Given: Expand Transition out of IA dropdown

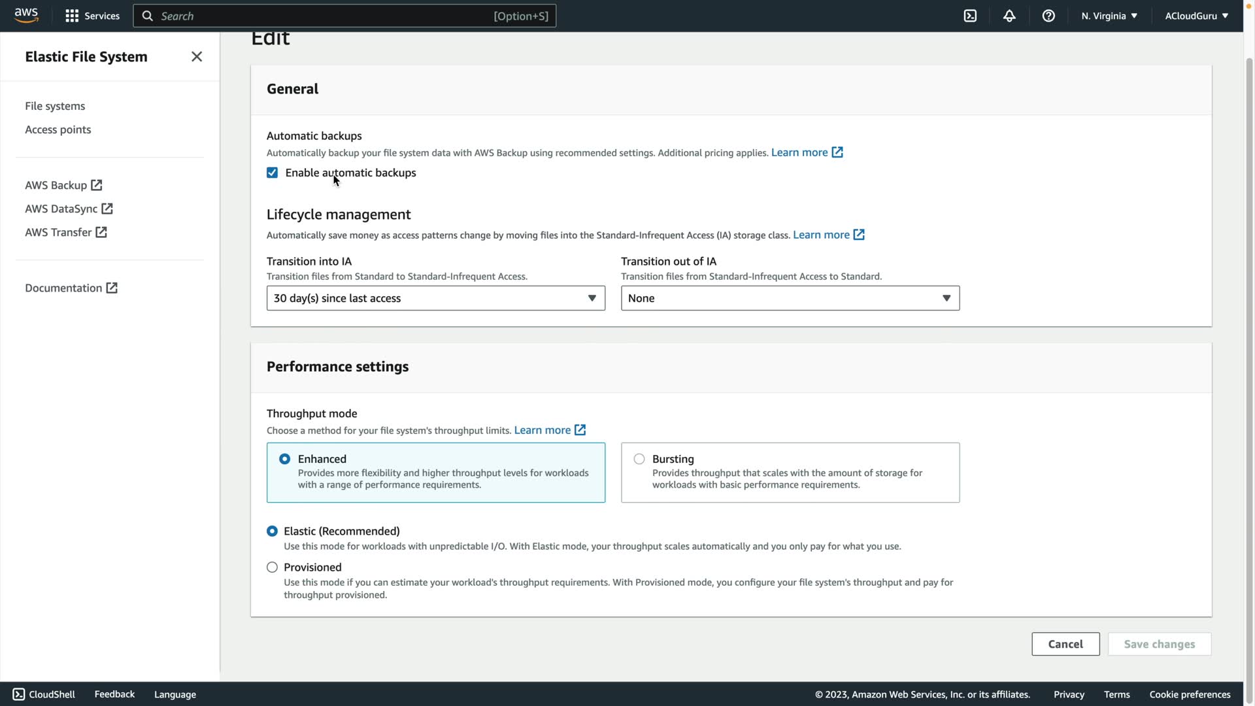Looking at the screenshot, I should [790, 298].
